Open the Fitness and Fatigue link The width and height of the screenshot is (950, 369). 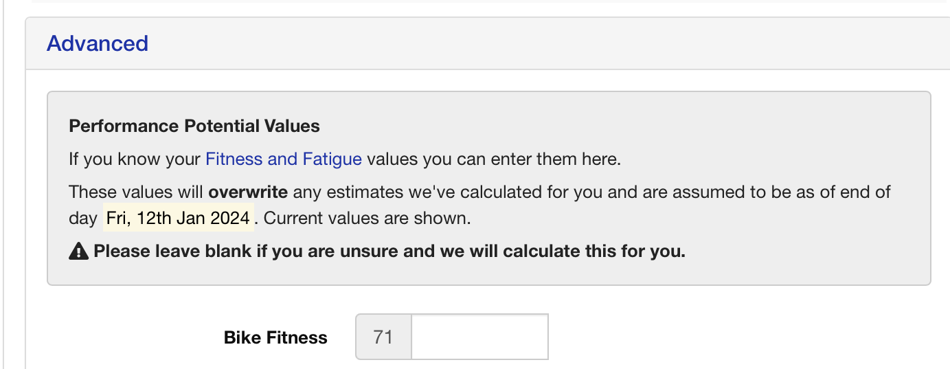(284, 159)
